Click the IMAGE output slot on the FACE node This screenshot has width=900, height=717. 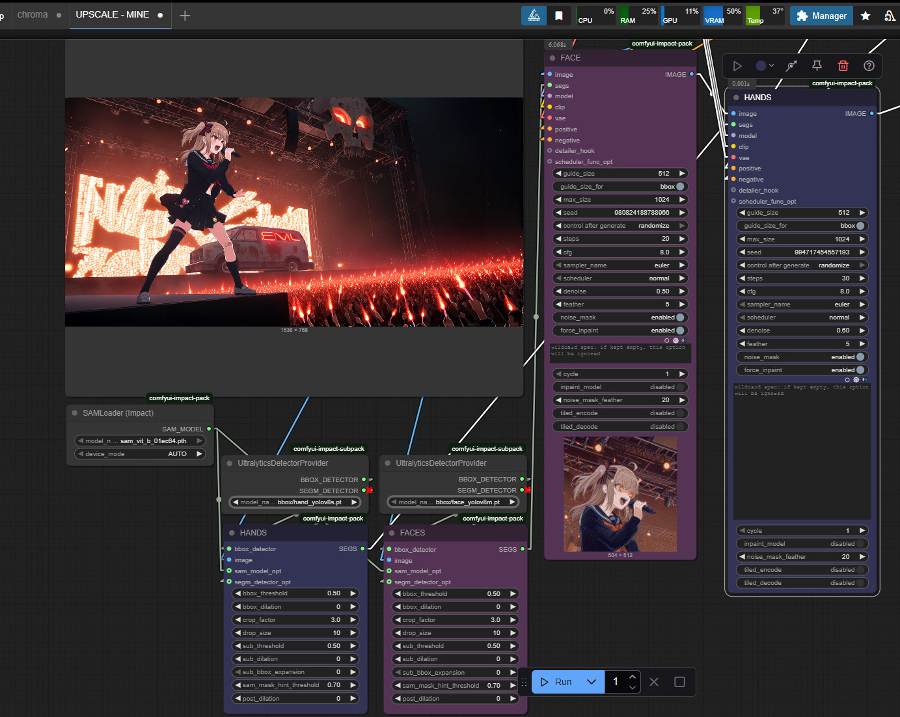click(x=691, y=74)
